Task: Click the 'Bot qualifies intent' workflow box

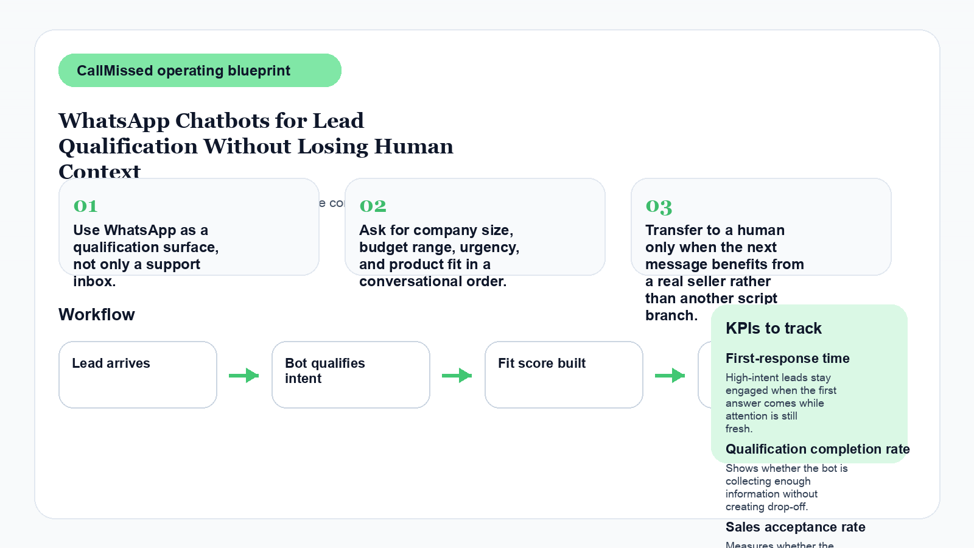Action: [x=351, y=374]
